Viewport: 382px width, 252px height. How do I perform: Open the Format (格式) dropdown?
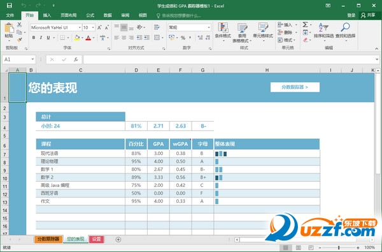[286, 40]
